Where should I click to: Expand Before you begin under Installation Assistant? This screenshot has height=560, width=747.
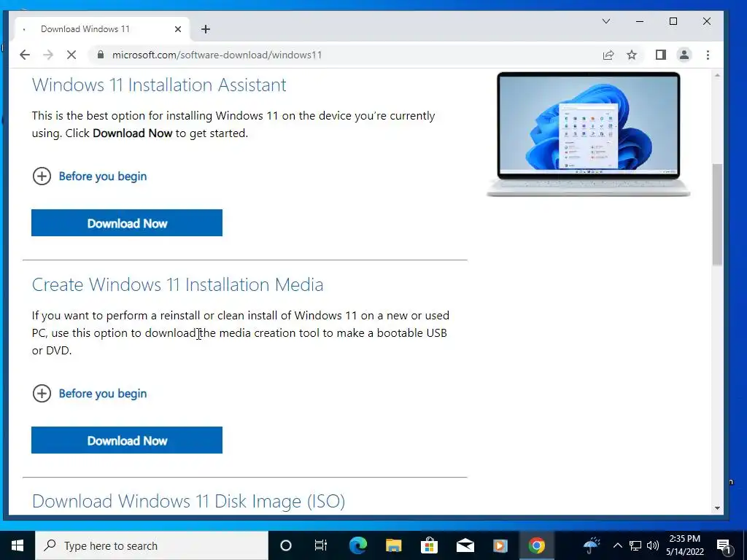102,176
